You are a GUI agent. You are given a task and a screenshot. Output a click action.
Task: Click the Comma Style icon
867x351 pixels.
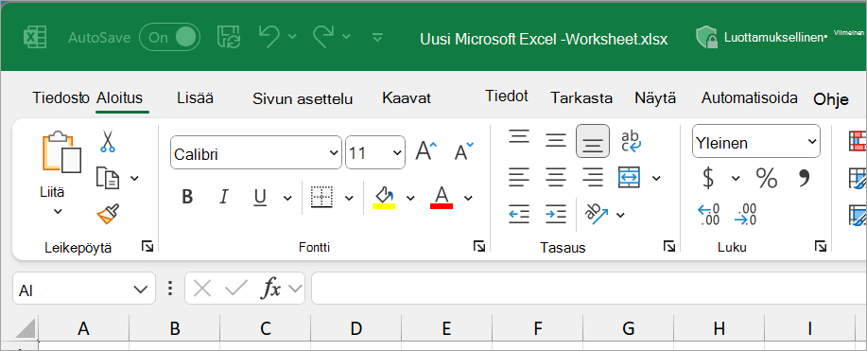tap(804, 177)
